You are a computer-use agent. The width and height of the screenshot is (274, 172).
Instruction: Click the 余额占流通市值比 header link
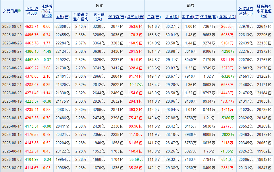click(x=80, y=17)
